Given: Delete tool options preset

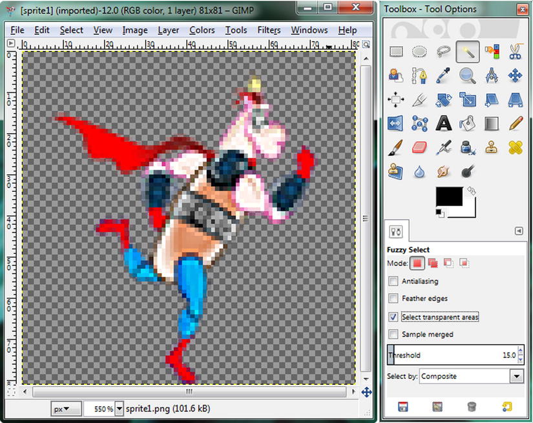Looking at the screenshot, I should pyautogui.click(x=472, y=407).
